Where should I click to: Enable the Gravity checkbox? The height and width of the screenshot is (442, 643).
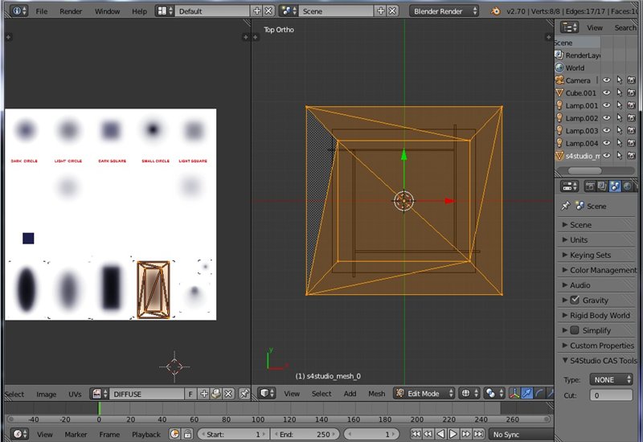click(574, 300)
